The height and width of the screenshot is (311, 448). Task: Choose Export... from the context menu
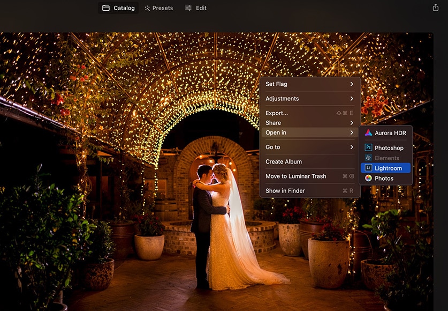click(310, 113)
